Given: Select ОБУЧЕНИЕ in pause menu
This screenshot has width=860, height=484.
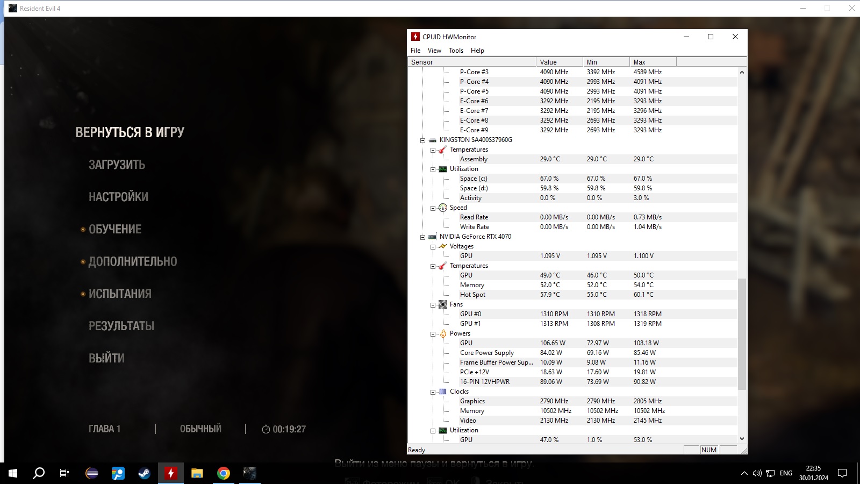Looking at the screenshot, I should [115, 229].
